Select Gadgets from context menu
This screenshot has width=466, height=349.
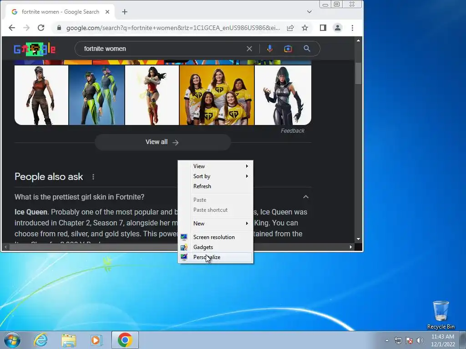(215, 247)
